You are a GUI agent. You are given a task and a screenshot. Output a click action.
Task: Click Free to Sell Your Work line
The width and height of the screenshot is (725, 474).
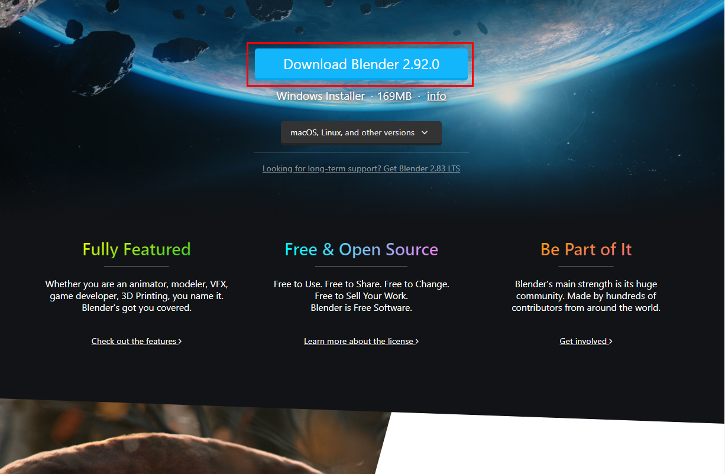pyautogui.click(x=361, y=296)
